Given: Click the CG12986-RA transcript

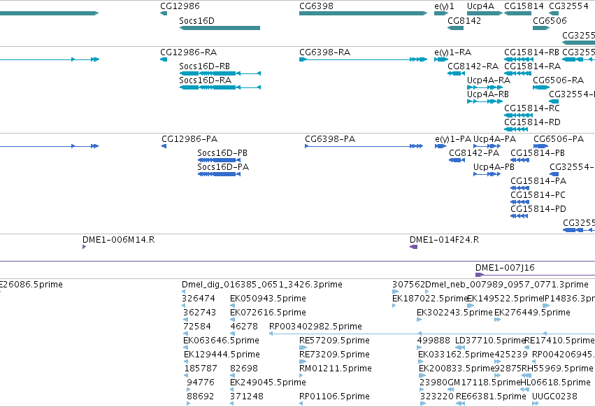Looking at the screenshot, I should (x=164, y=59).
